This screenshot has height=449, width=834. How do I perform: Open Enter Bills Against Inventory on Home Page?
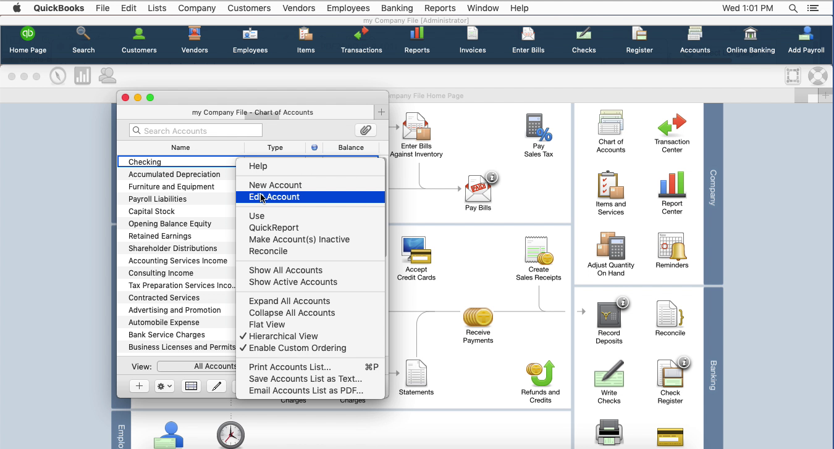(x=416, y=135)
